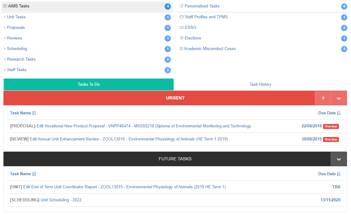
Task: Open the Vocational New Product Proposal task
Action: (x=143, y=126)
